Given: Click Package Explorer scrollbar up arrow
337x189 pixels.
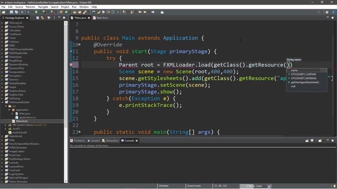Looking at the screenshot, I should [66, 23].
